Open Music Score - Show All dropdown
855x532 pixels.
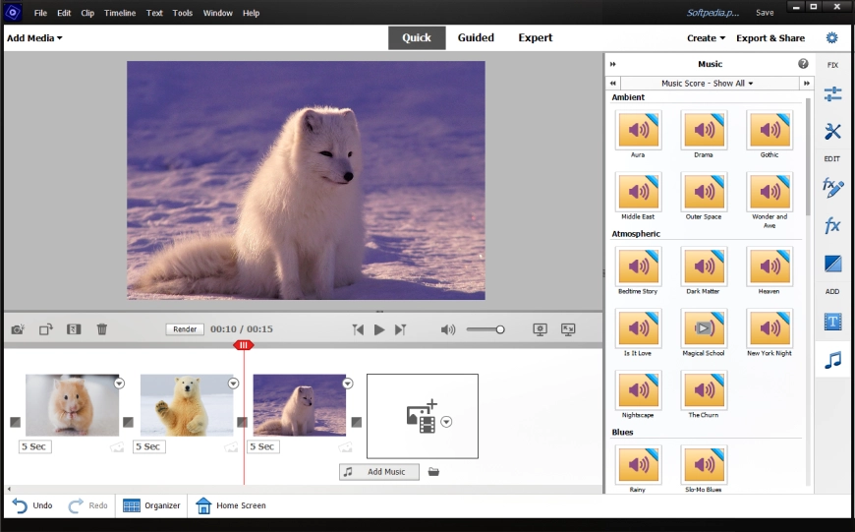point(708,83)
